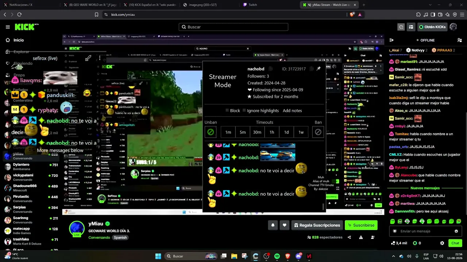The width and height of the screenshot is (467, 262).
Task: Follow the channel with the heart button
Action: pos(285,225)
